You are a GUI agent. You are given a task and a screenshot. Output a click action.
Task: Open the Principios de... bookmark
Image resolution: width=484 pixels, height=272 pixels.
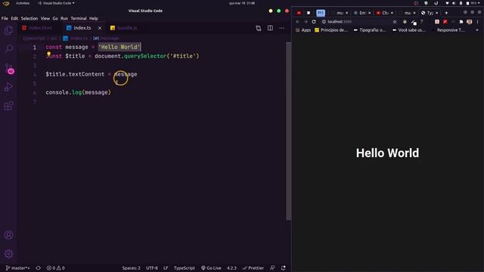click(331, 30)
